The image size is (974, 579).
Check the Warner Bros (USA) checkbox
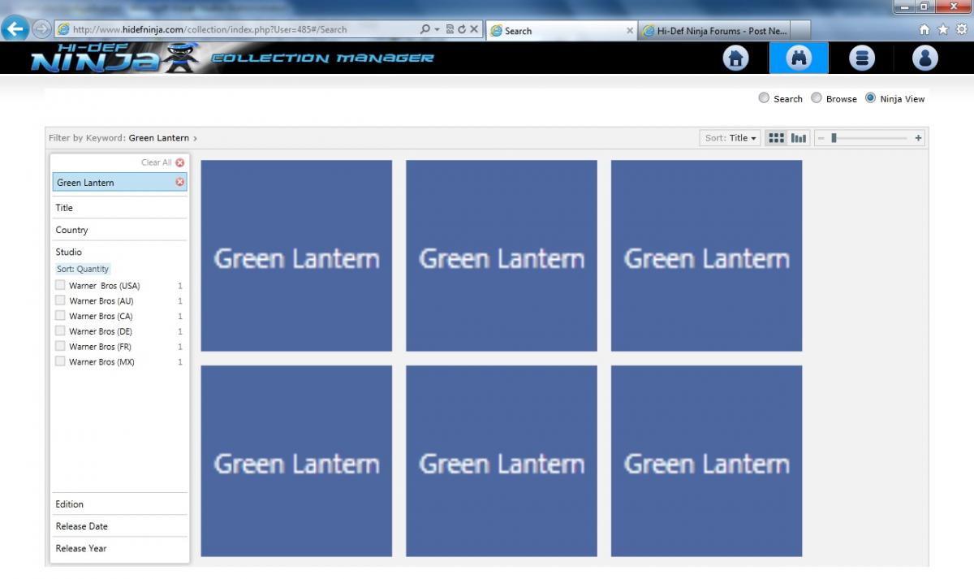click(60, 285)
